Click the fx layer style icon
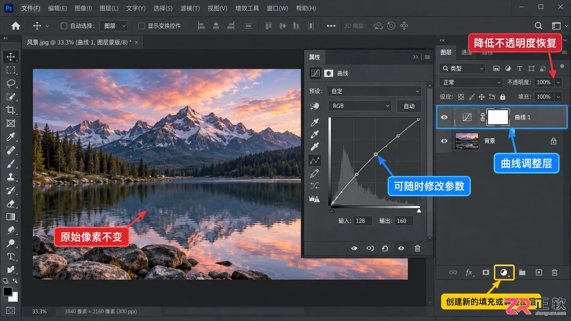 click(469, 273)
